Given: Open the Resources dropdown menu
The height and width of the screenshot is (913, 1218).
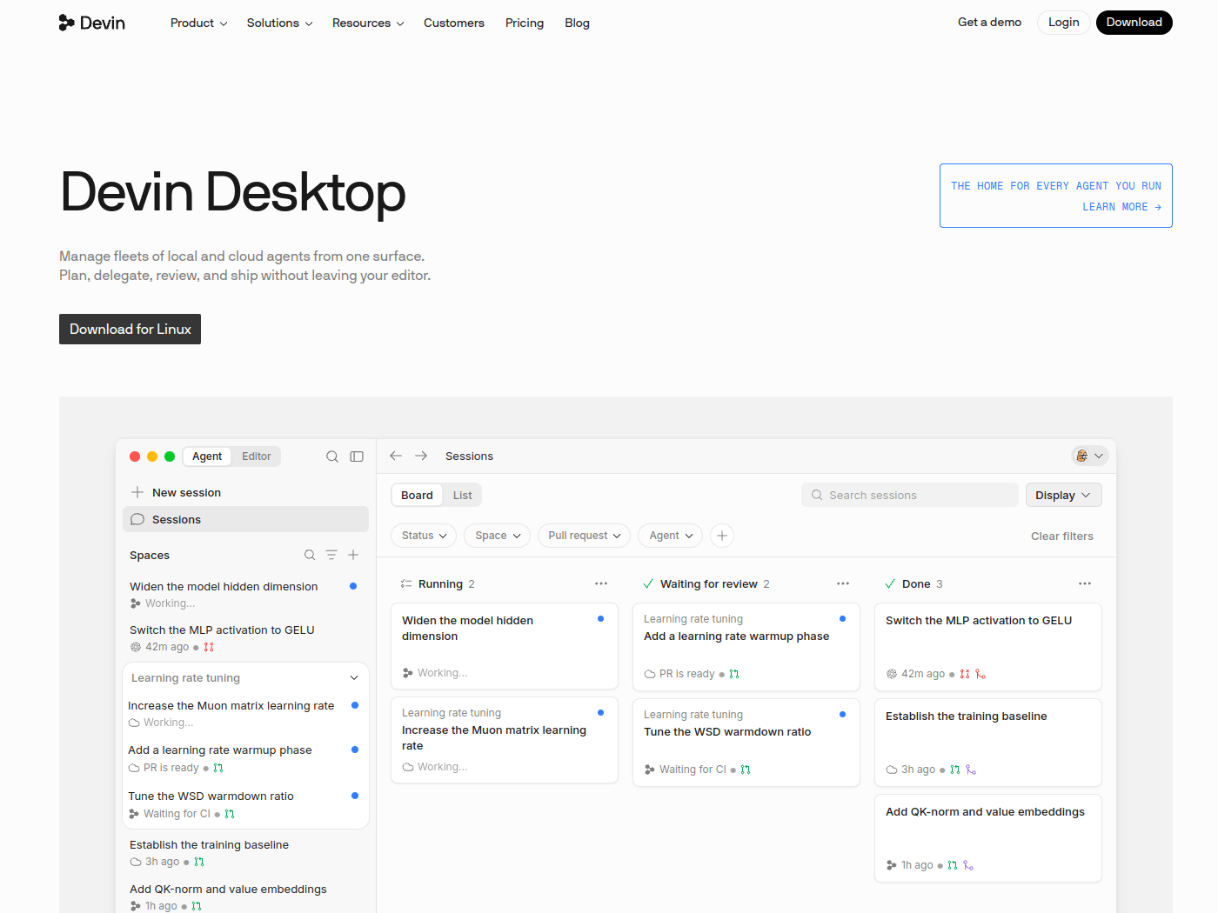Looking at the screenshot, I should [368, 23].
